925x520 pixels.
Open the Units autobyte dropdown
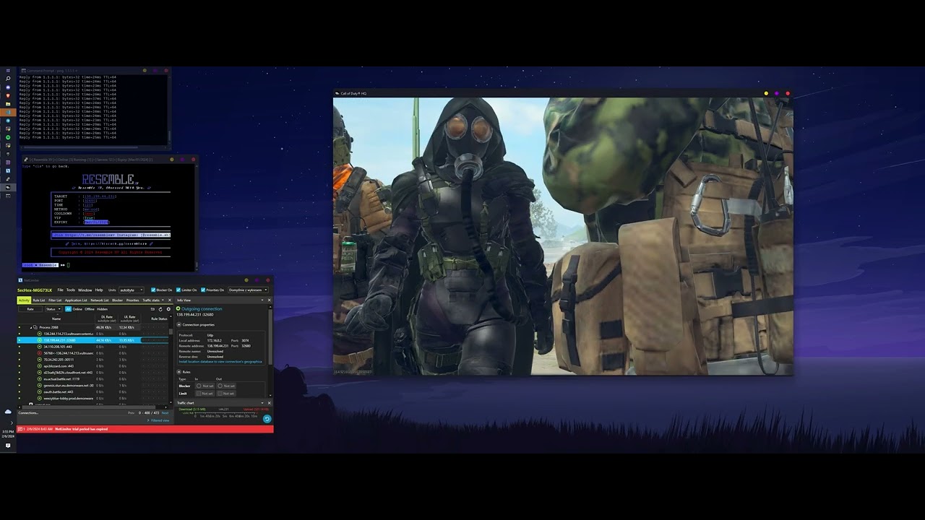(132, 290)
